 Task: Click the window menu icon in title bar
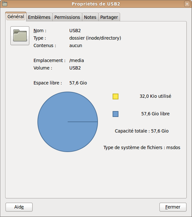pos(5,4)
